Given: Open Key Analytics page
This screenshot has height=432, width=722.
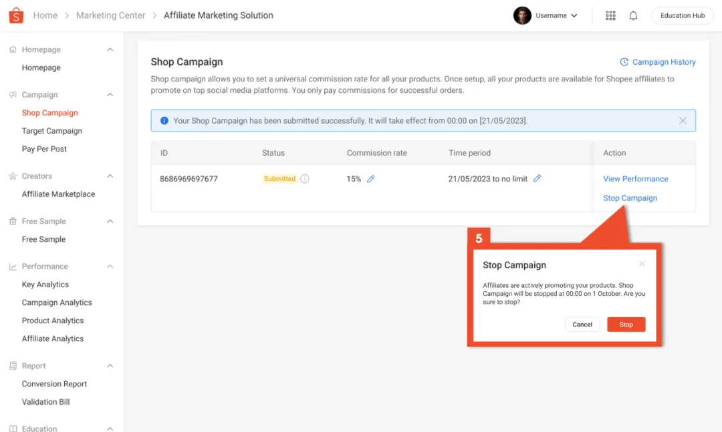Looking at the screenshot, I should pyautogui.click(x=45, y=285).
